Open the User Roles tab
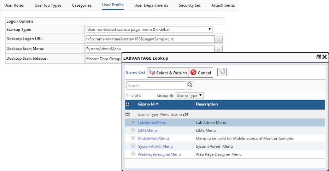The height and width of the screenshot is (171, 329). tap(14, 5)
